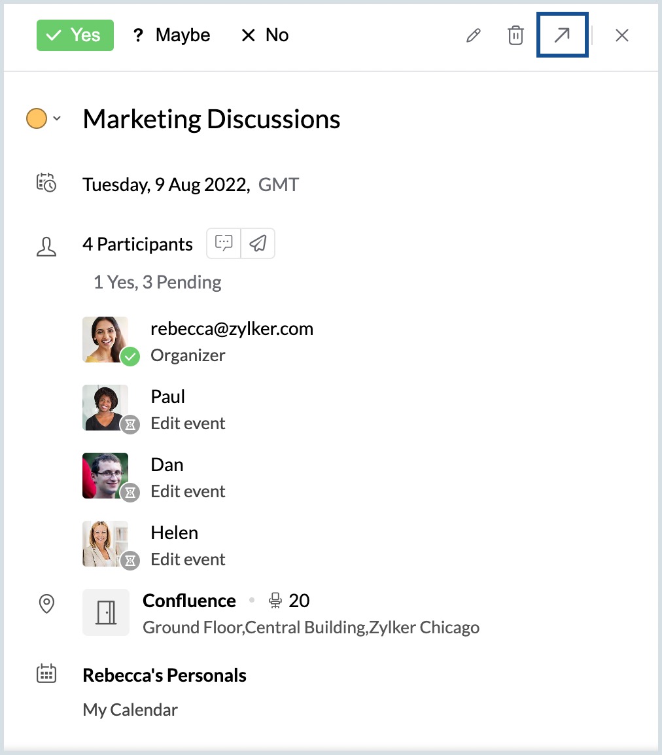This screenshot has height=755, width=662.
Task: Expand the event color dropdown arrow
Action: 57,118
